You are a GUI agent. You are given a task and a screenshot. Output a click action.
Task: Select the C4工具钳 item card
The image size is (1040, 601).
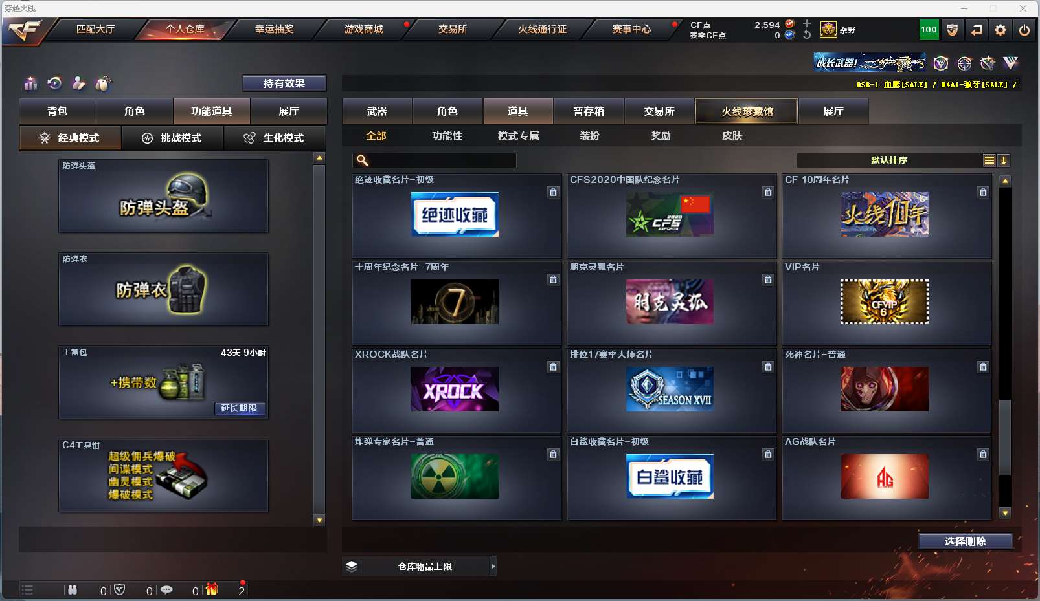click(163, 475)
